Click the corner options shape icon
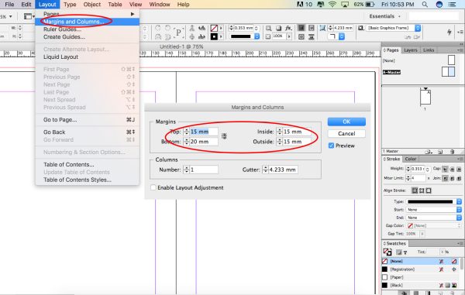465x295 pixels. [332, 36]
